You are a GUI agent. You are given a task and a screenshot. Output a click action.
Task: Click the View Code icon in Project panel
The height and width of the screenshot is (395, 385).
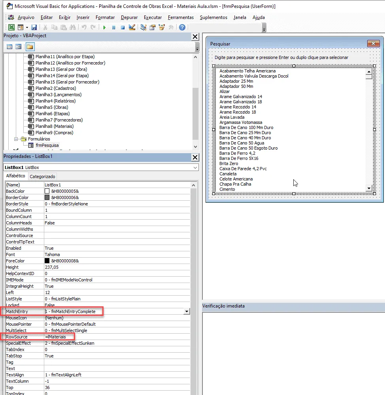coord(9,47)
